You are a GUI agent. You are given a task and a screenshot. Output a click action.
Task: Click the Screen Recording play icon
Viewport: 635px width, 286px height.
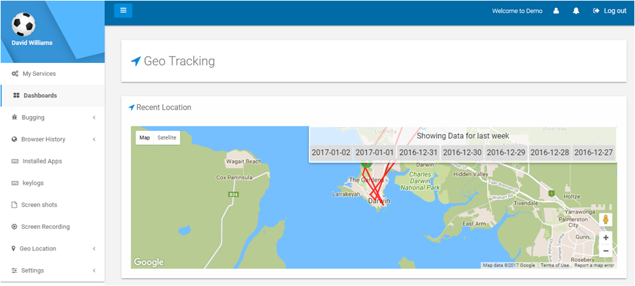tap(14, 226)
